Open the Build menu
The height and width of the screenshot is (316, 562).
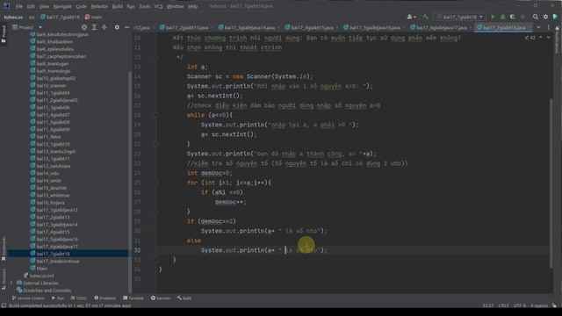(117, 6)
